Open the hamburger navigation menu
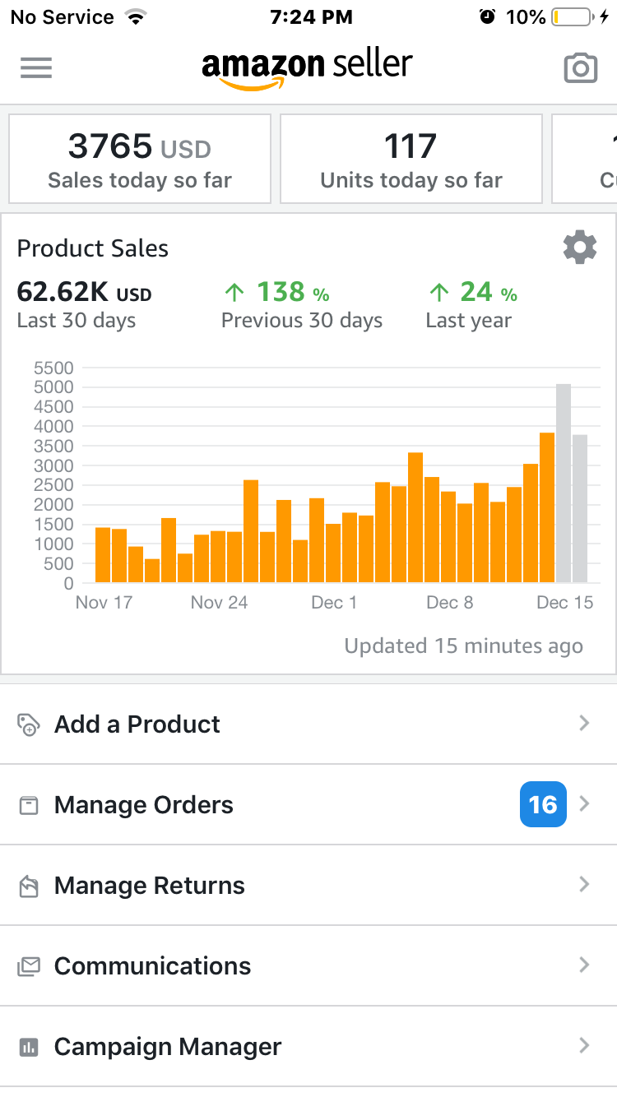The image size is (617, 1097). click(x=36, y=67)
